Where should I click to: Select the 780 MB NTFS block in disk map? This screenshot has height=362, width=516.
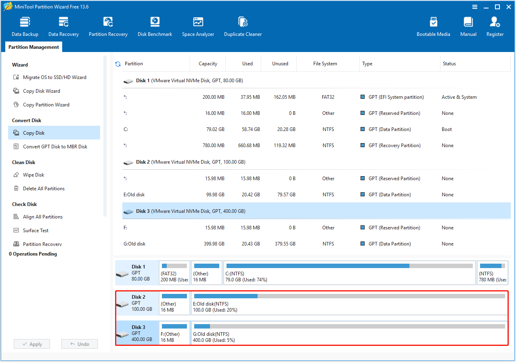[x=492, y=273]
